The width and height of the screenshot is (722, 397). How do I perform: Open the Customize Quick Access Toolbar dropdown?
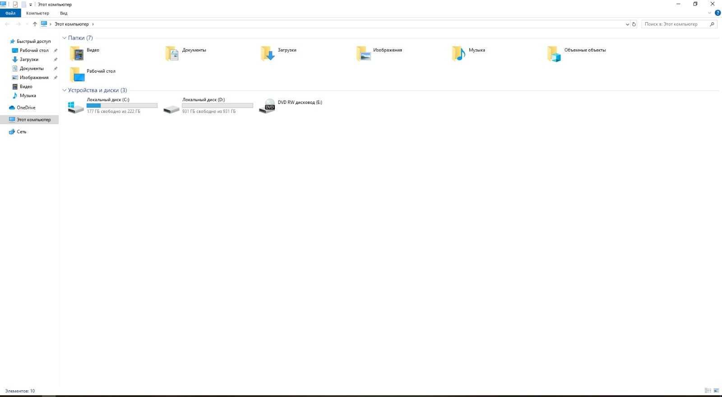click(x=31, y=5)
